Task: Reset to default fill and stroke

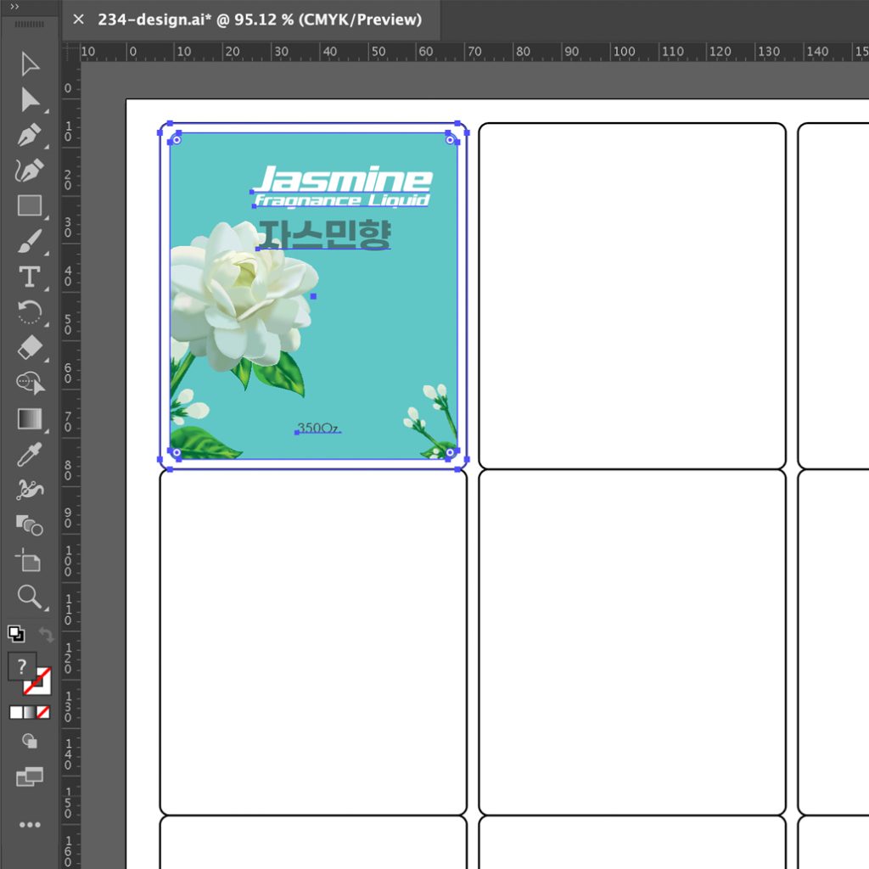Action: tap(16, 633)
